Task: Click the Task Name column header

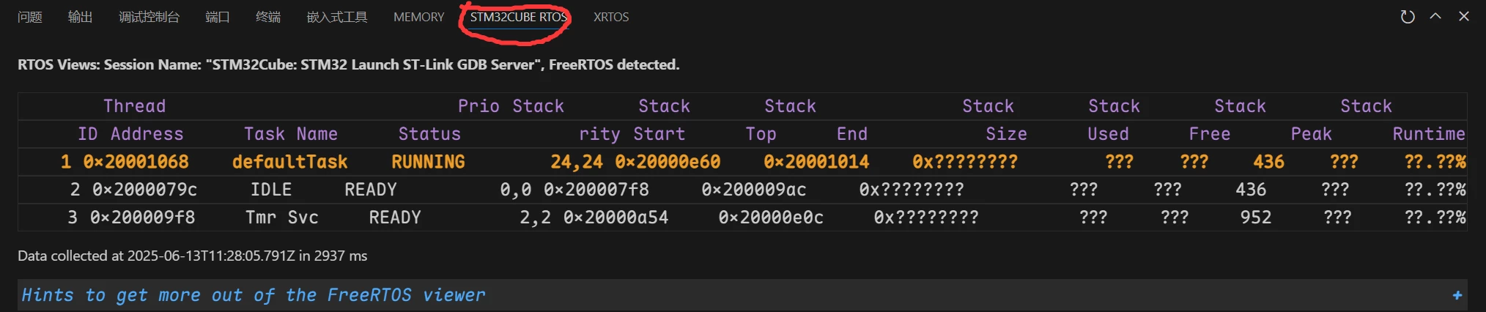Action: point(291,134)
